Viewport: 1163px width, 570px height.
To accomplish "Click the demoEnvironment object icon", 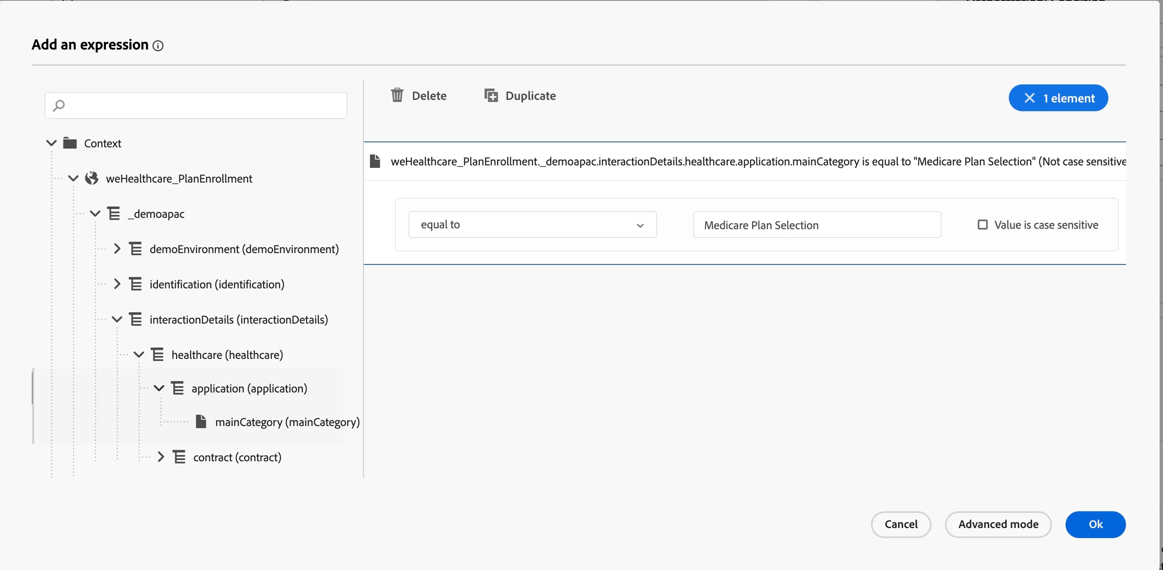I will point(135,248).
